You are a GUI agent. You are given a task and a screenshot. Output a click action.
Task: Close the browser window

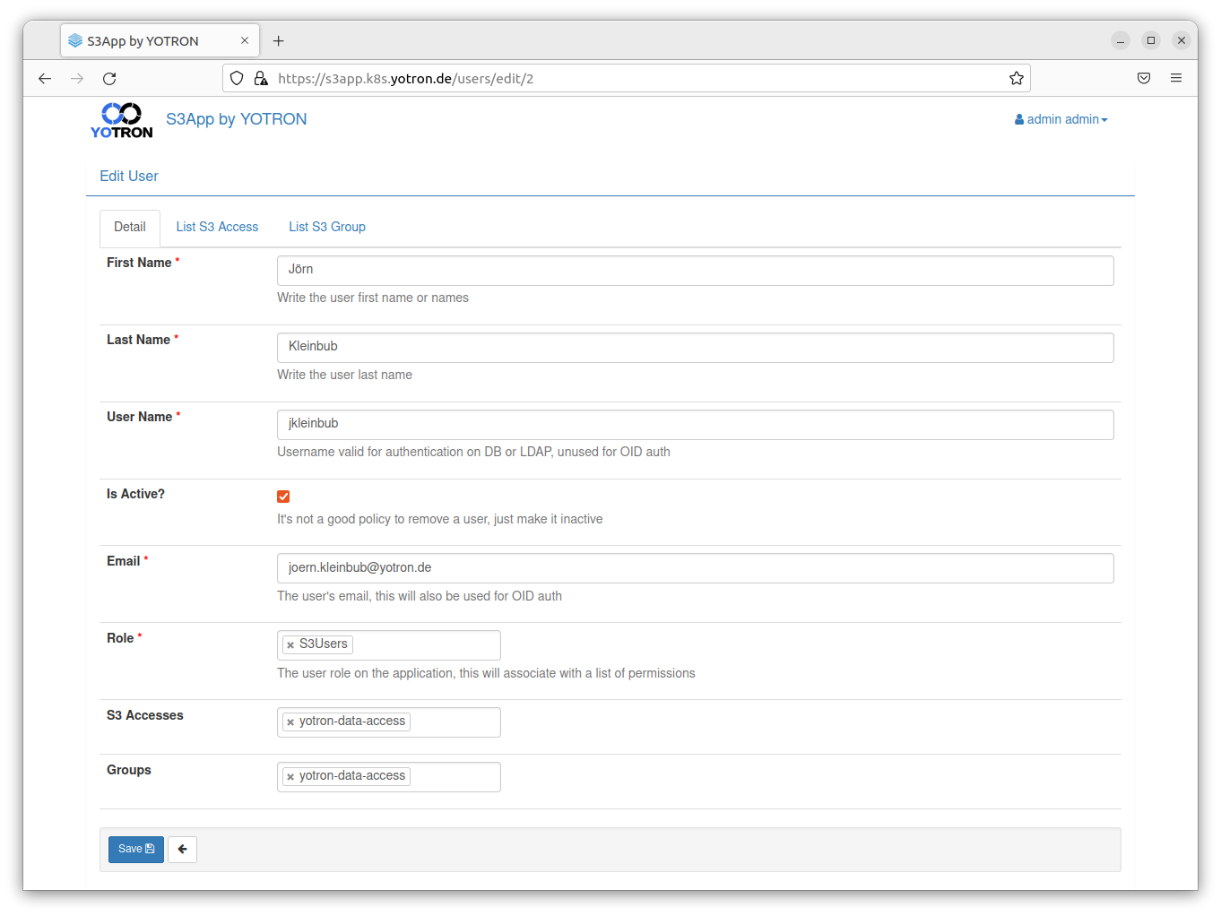[x=1182, y=40]
